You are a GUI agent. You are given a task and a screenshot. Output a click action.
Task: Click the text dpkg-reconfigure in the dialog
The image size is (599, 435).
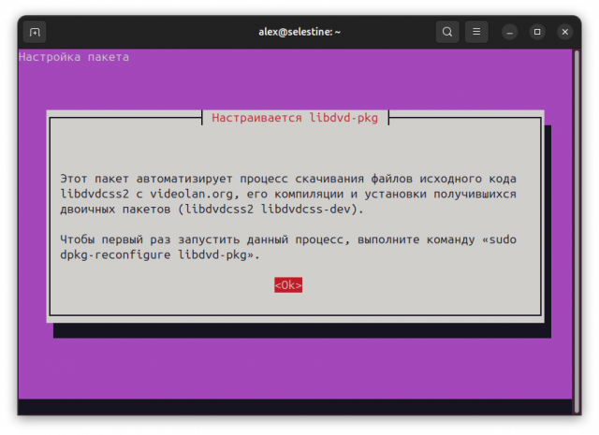[115, 254]
